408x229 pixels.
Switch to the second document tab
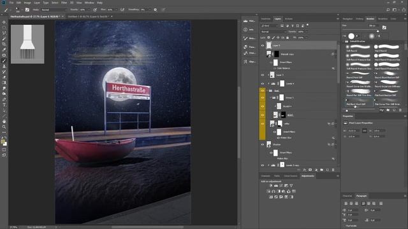tap(88, 17)
